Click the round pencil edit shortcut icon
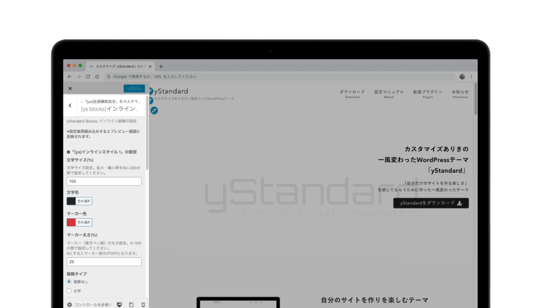 click(x=154, y=110)
